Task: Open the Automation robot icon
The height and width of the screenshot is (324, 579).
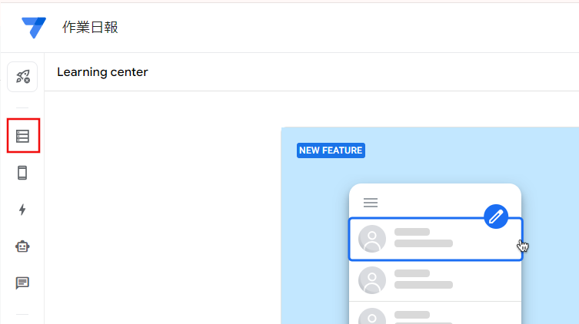Action: [x=22, y=246]
